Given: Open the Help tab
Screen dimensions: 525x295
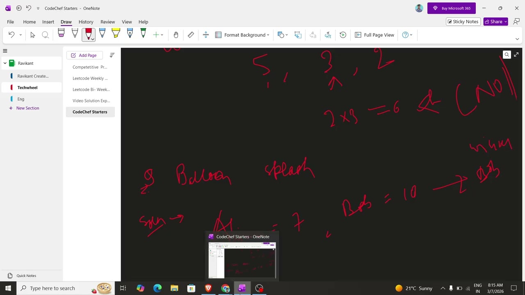Looking at the screenshot, I should 143,22.
